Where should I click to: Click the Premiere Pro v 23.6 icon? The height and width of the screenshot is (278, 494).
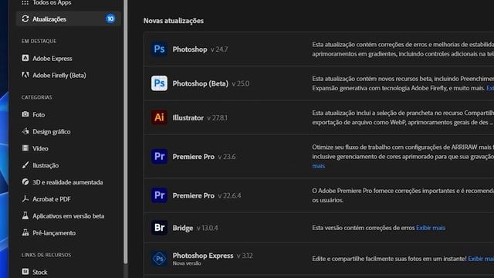159,156
